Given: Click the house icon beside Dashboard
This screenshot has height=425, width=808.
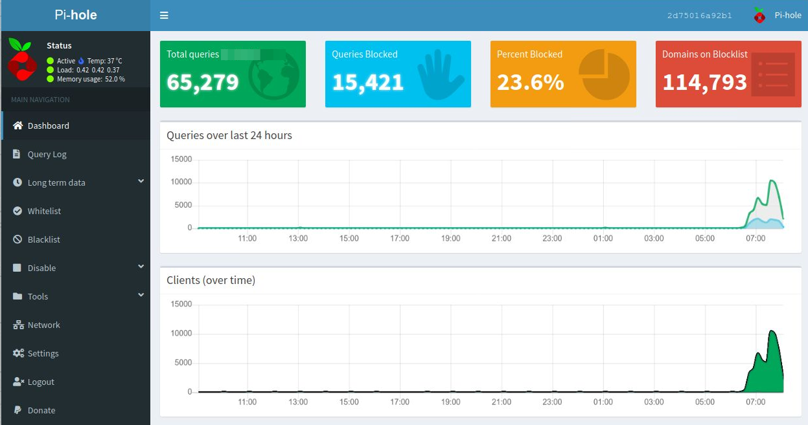Looking at the screenshot, I should click(18, 125).
